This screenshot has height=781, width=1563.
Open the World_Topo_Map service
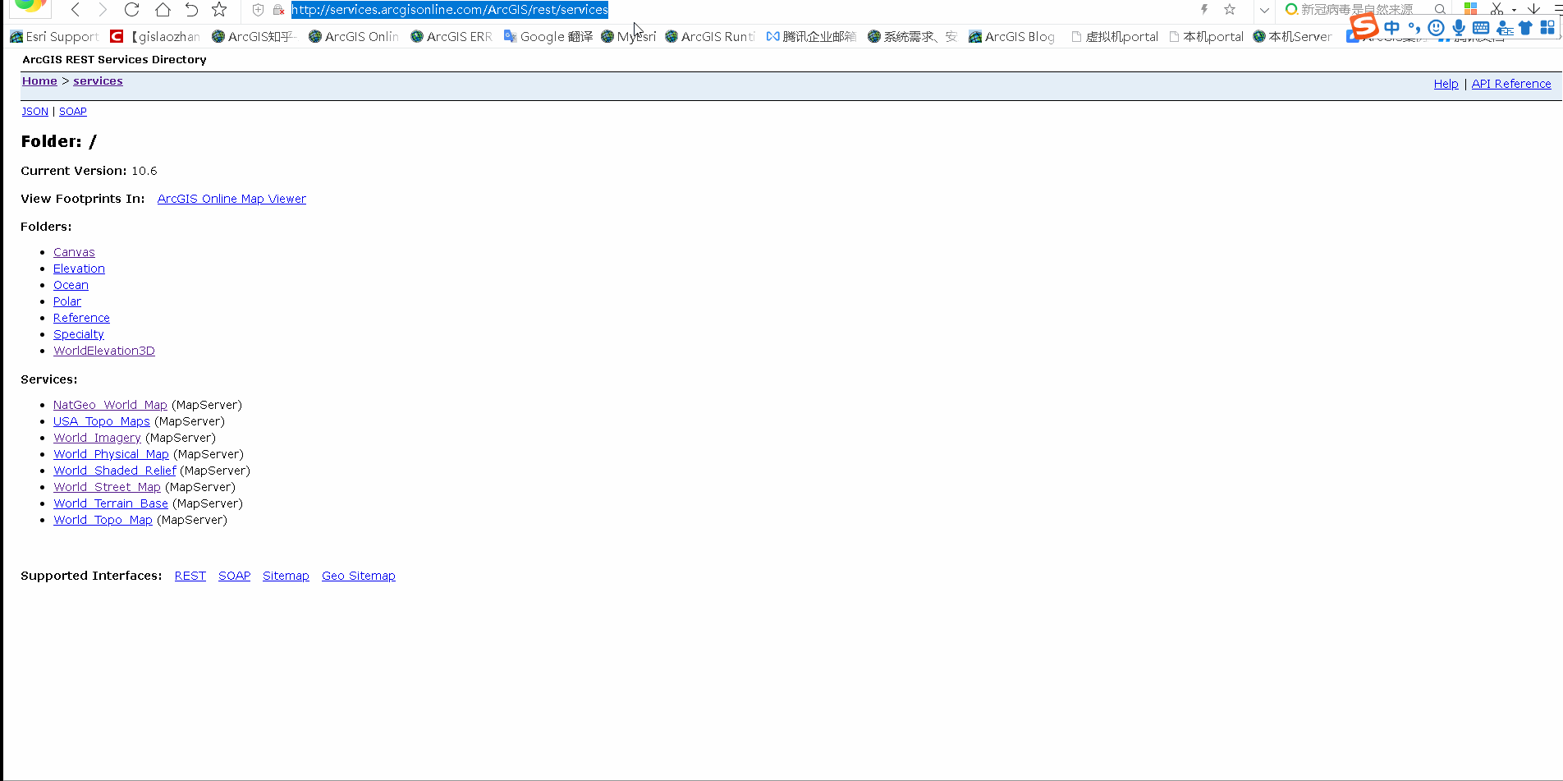[x=103, y=520]
